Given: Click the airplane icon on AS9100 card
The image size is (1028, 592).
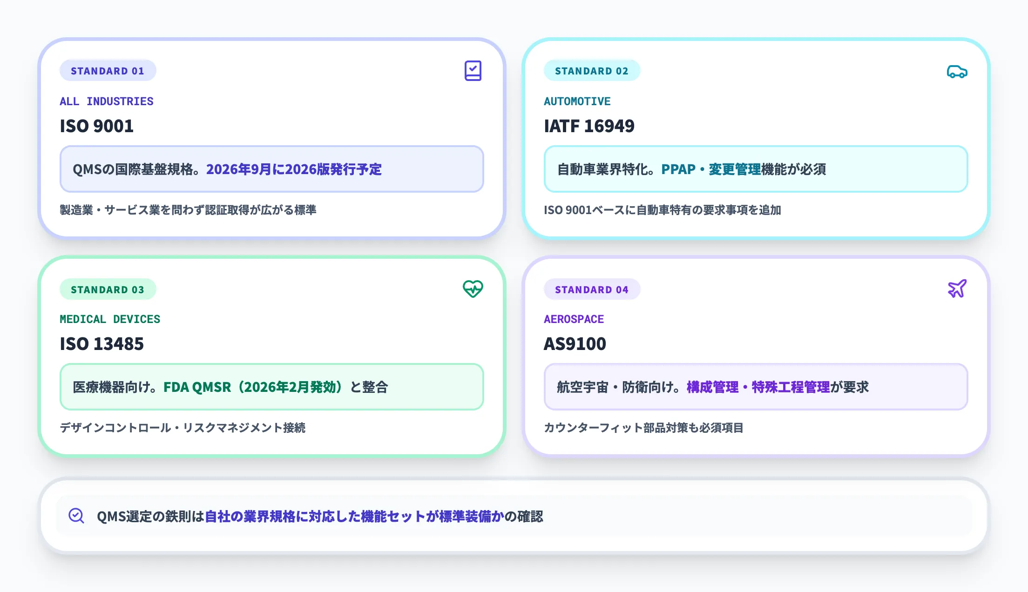Looking at the screenshot, I should pos(957,289).
